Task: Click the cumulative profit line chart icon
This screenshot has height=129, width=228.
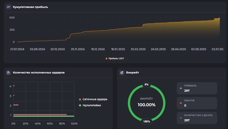Action: (x=8, y=7)
